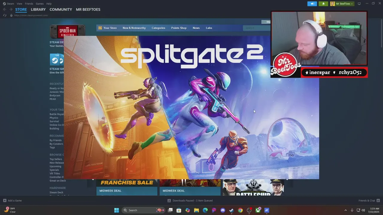Click Add a Game

[12, 201]
